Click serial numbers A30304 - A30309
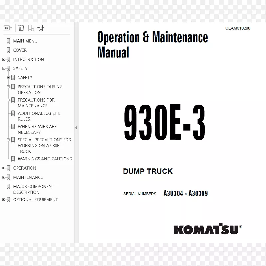266x266 pixels. point(186,193)
